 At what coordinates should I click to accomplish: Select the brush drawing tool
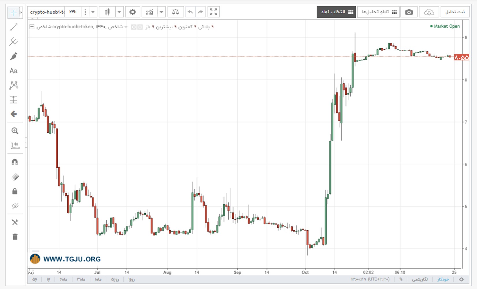(14, 56)
